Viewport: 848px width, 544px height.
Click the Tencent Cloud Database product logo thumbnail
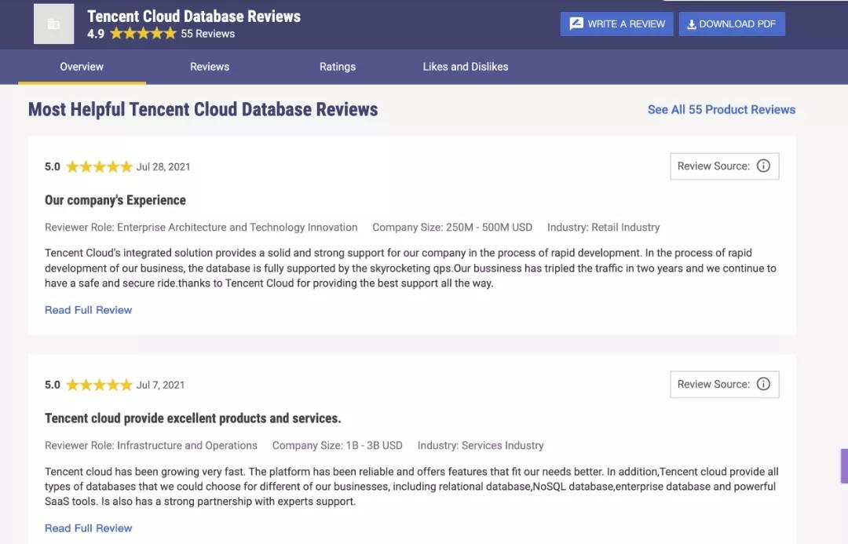tap(53, 24)
